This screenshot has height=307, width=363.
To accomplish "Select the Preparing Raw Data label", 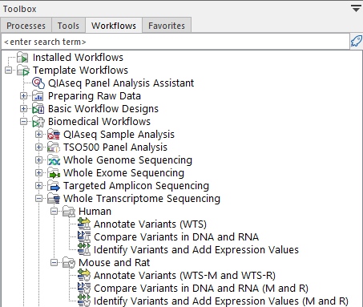I will 95,96.
